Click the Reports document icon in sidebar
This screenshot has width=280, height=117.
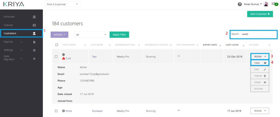tap(34, 42)
